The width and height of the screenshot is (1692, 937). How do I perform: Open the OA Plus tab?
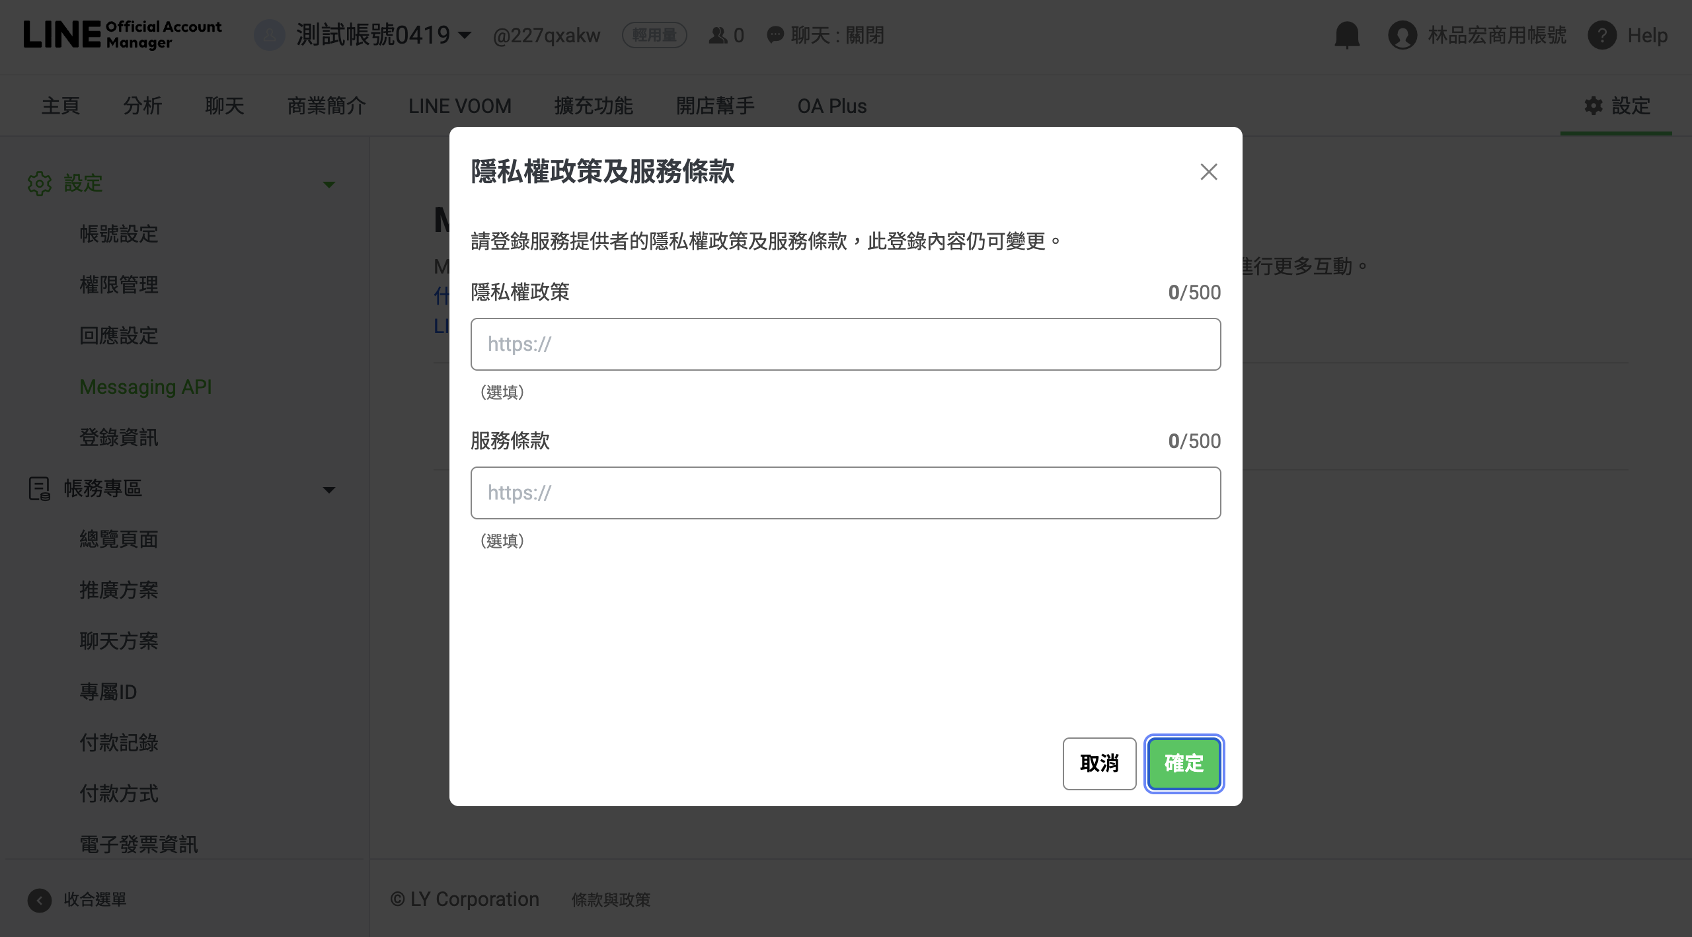tap(832, 106)
